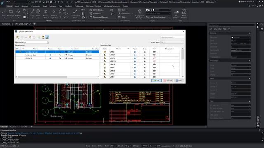Screen dimensions: 264x148
Task: Click the Delete / Explode tool
Action: pyautogui.click(x=54, y=14)
